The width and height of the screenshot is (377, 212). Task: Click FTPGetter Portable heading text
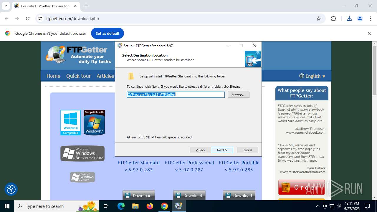click(239, 163)
